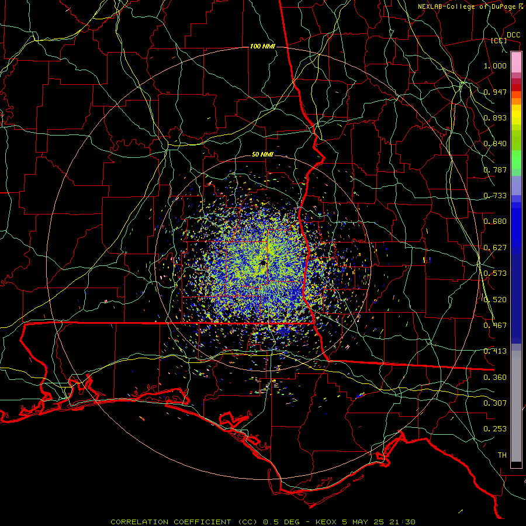526x526 pixels.
Task: Select the 0.733 scale value
Action: (x=495, y=196)
